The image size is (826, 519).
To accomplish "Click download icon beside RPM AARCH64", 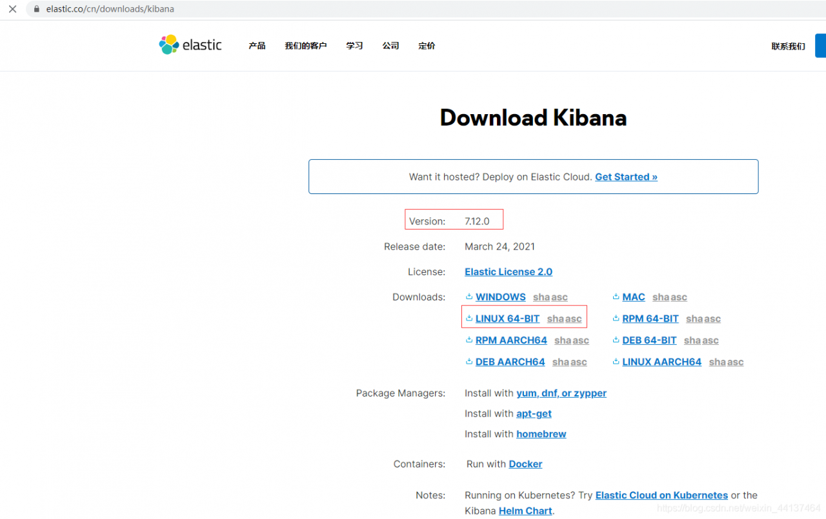I will 469,340.
